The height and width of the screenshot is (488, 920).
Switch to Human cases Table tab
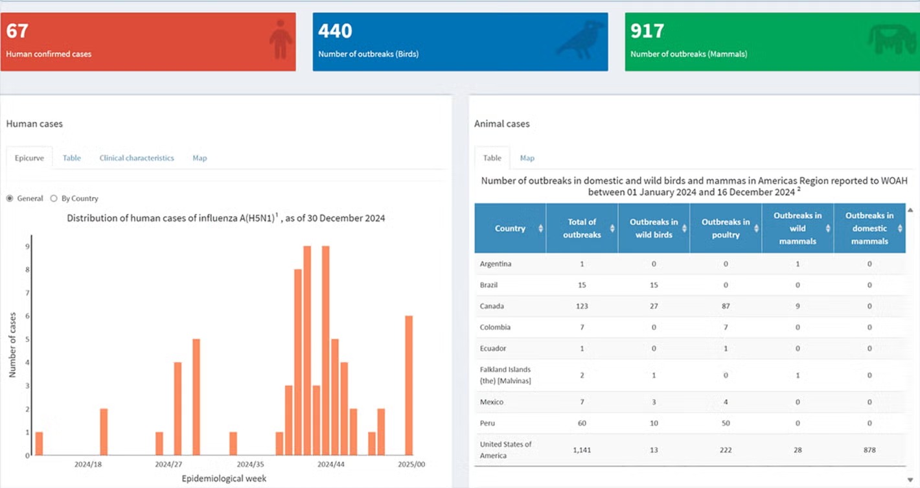click(71, 158)
